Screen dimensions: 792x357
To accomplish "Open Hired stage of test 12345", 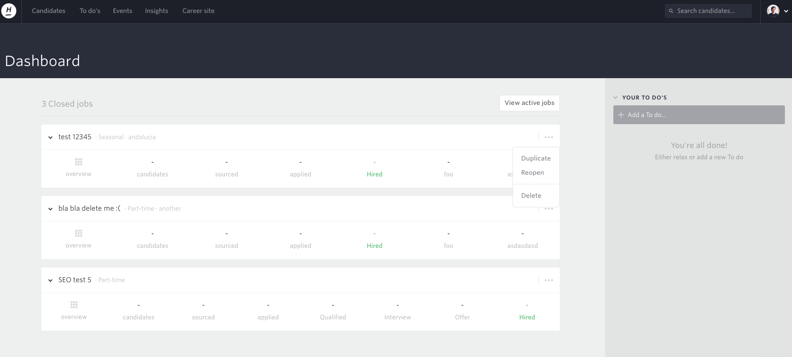I will [x=374, y=168].
